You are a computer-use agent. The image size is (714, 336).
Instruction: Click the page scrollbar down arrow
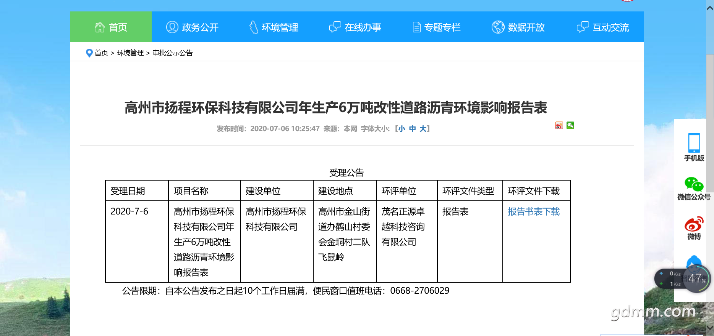710,328
